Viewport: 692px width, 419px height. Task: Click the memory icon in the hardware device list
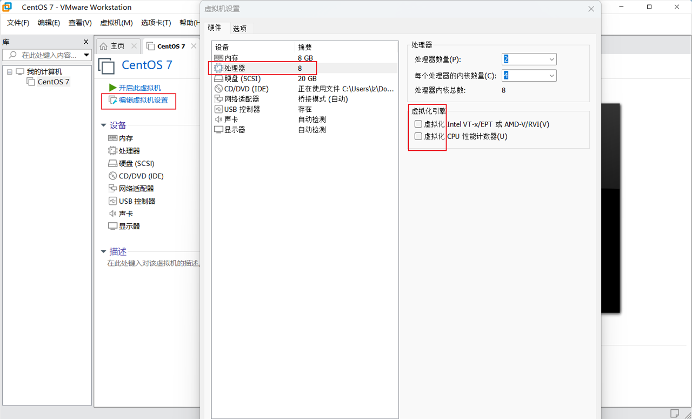218,58
